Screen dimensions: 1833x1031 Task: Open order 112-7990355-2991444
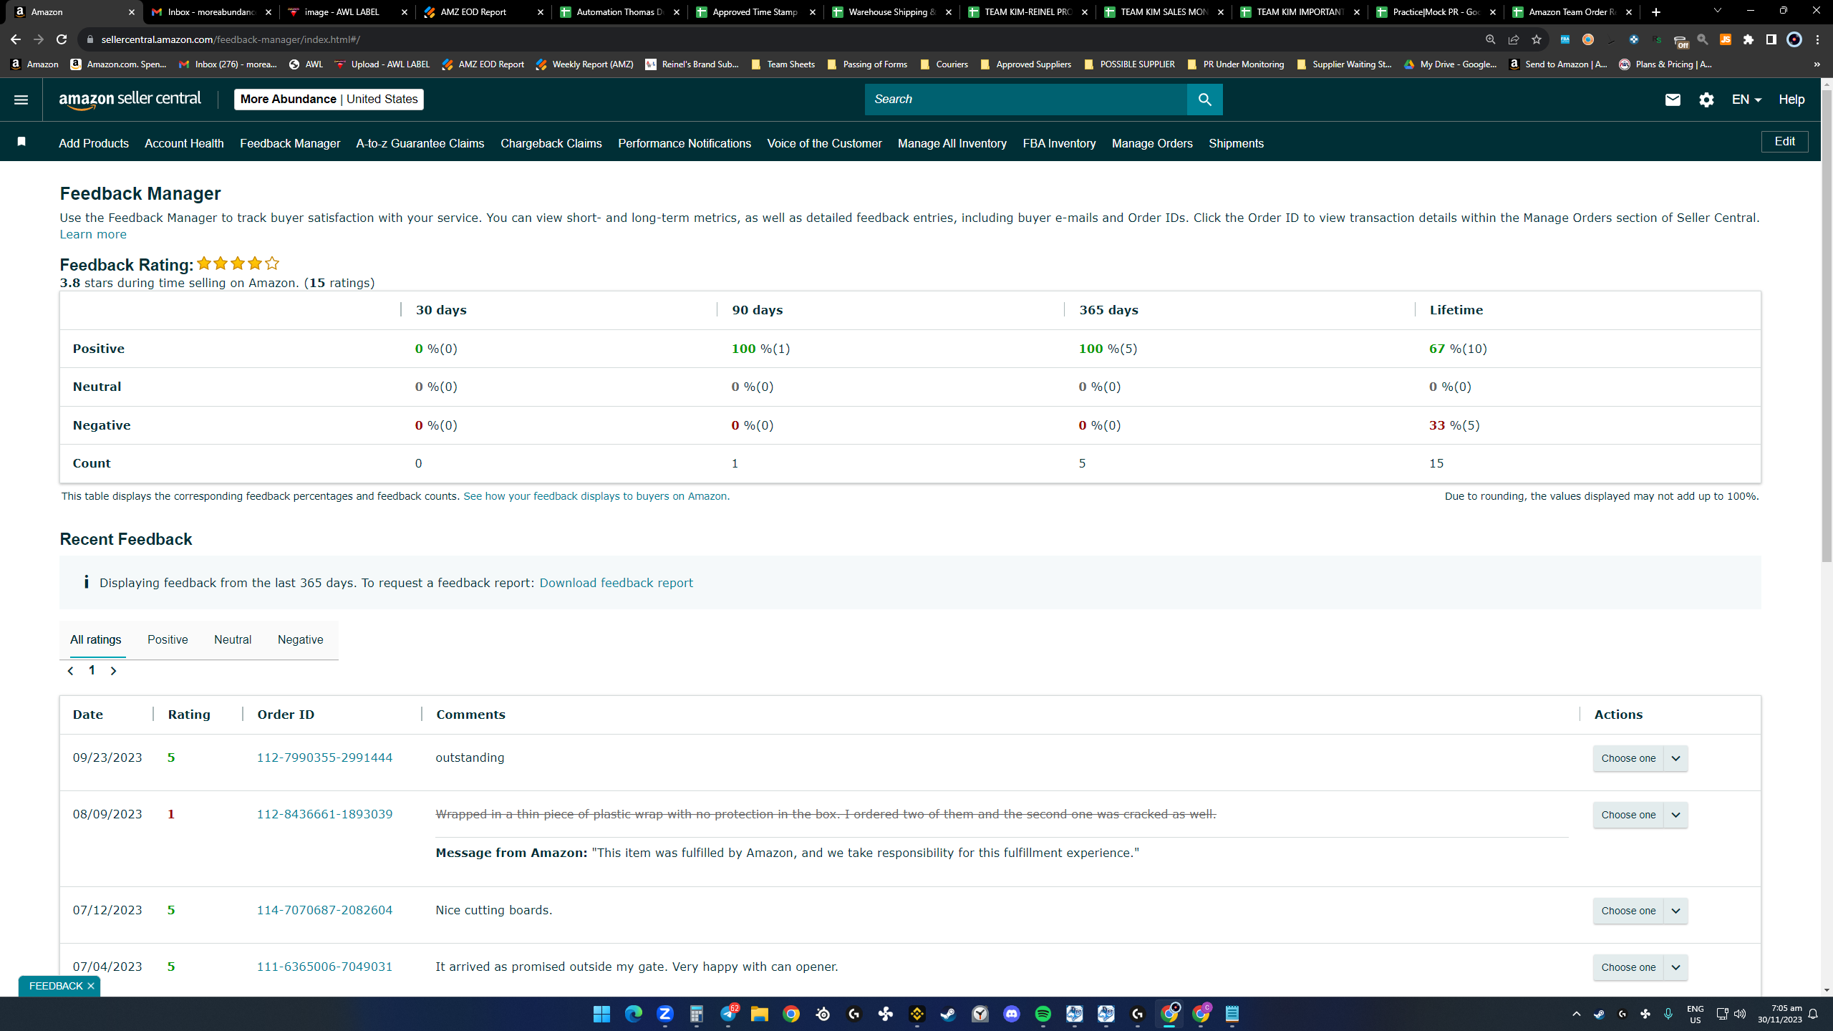tap(324, 757)
